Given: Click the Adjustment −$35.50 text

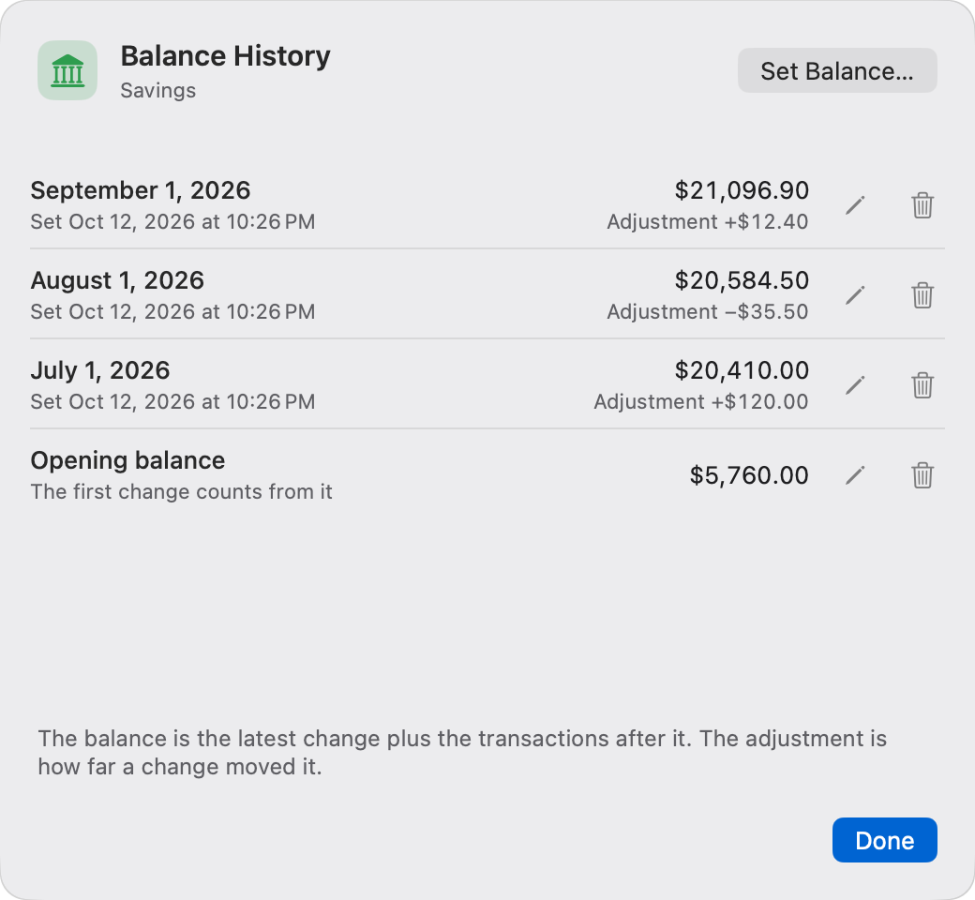Looking at the screenshot, I should click(x=708, y=312).
